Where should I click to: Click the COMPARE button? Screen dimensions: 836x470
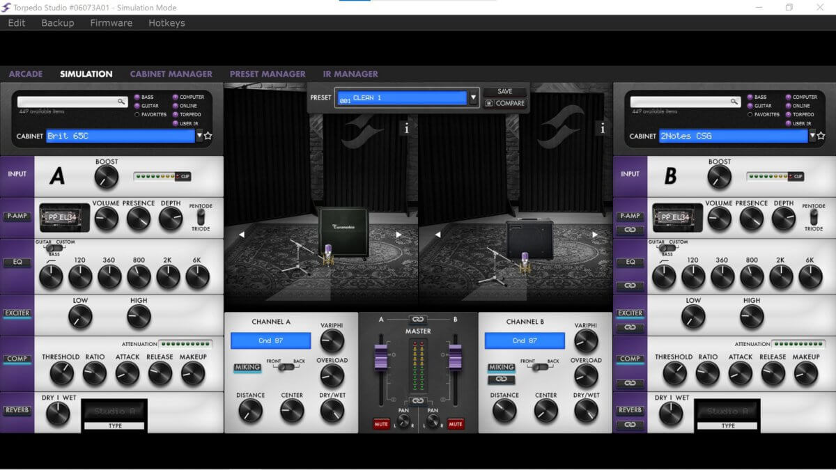coord(505,103)
